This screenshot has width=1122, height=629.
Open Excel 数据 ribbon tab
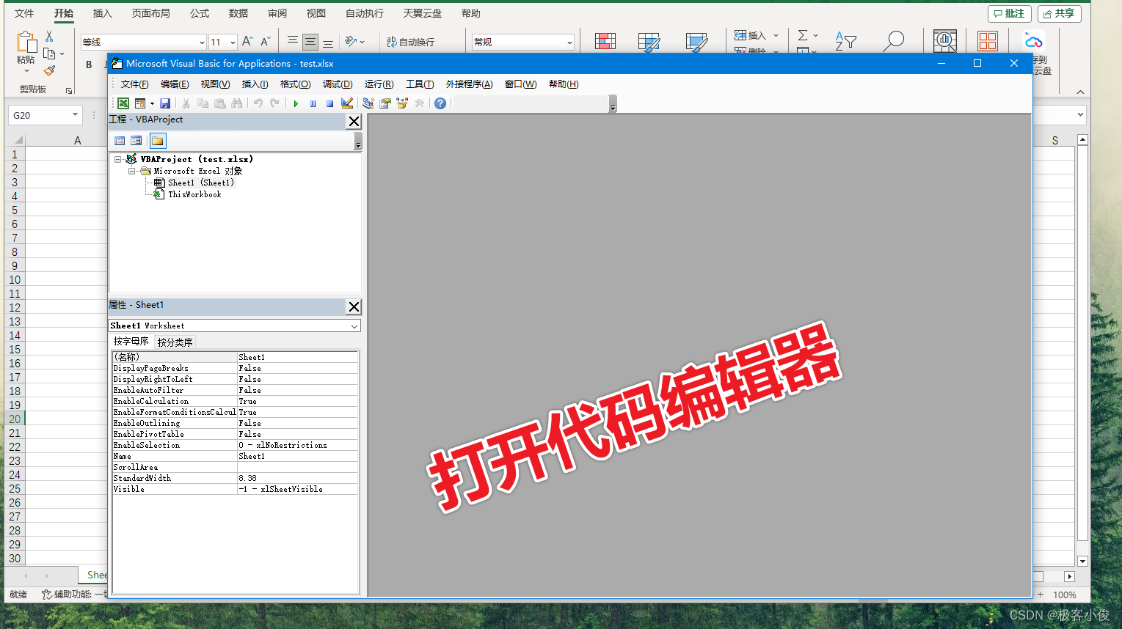pyautogui.click(x=238, y=13)
